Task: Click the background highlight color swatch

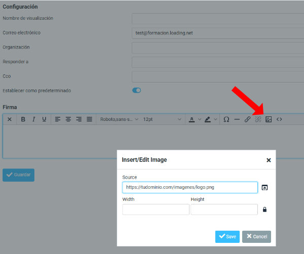Action: pyautogui.click(x=208, y=119)
